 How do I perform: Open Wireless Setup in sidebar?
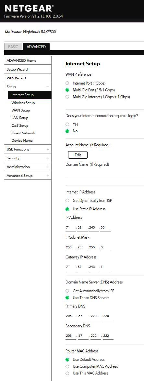tap(23, 103)
